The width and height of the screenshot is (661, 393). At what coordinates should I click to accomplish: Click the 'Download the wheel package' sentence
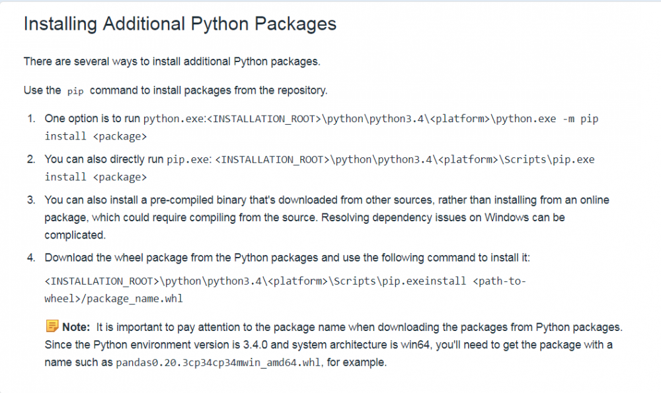(287, 258)
